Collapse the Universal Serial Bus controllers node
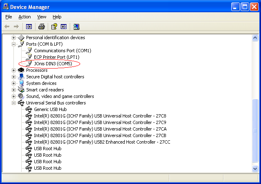The image size is (261, 184). click(x=13, y=103)
